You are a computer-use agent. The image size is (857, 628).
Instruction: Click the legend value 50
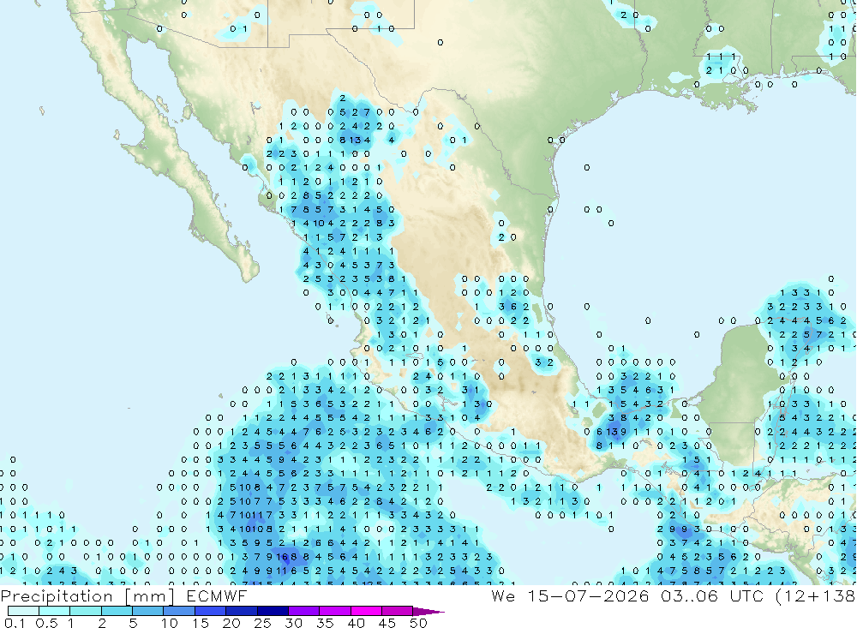418,623
